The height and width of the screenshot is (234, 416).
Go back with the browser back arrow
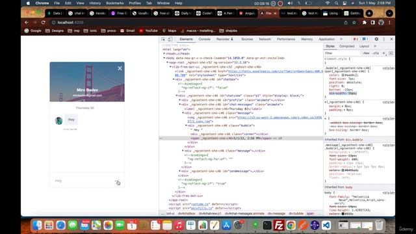[27, 23]
